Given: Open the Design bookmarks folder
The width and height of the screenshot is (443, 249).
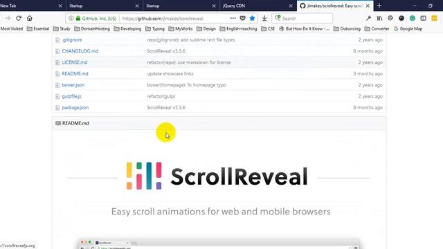Looking at the screenshot, I should [206, 29].
